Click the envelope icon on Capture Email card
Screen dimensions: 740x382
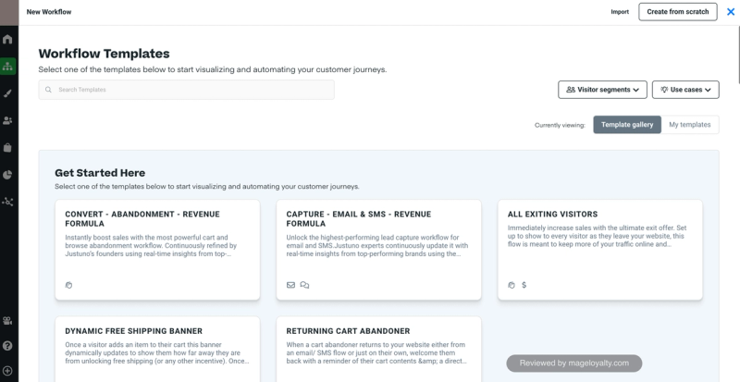pyautogui.click(x=290, y=285)
